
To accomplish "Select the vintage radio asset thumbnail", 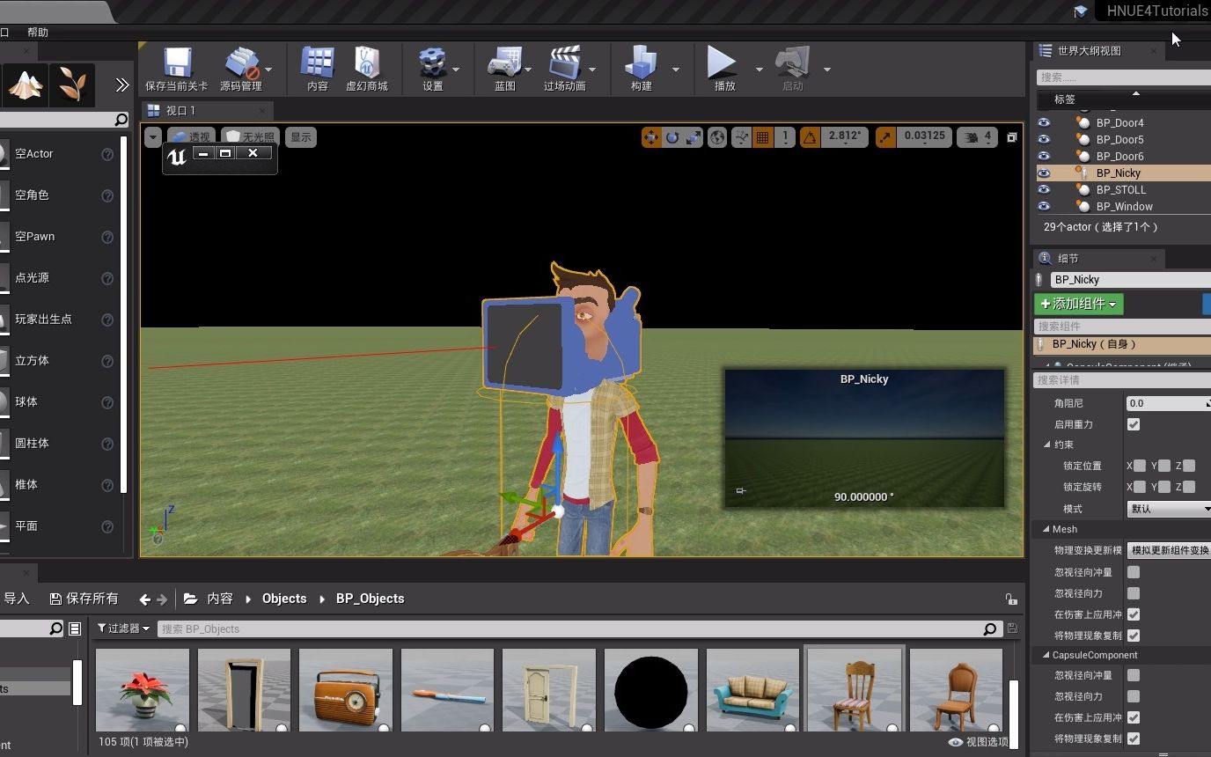I will pos(346,690).
